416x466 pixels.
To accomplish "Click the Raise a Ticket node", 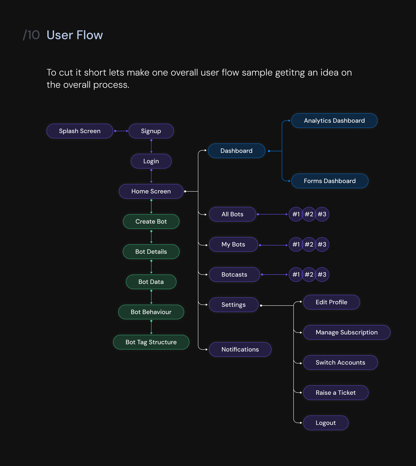I will pos(336,393).
